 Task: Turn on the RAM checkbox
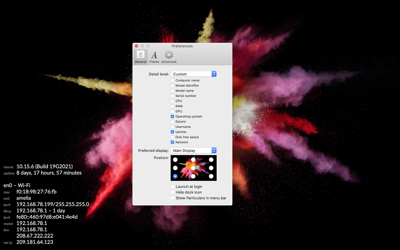(172, 106)
